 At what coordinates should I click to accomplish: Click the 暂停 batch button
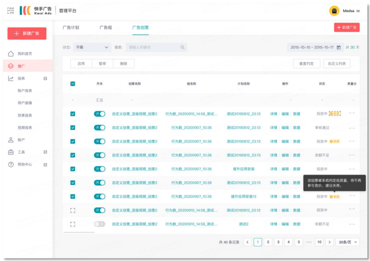tap(102, 64)
